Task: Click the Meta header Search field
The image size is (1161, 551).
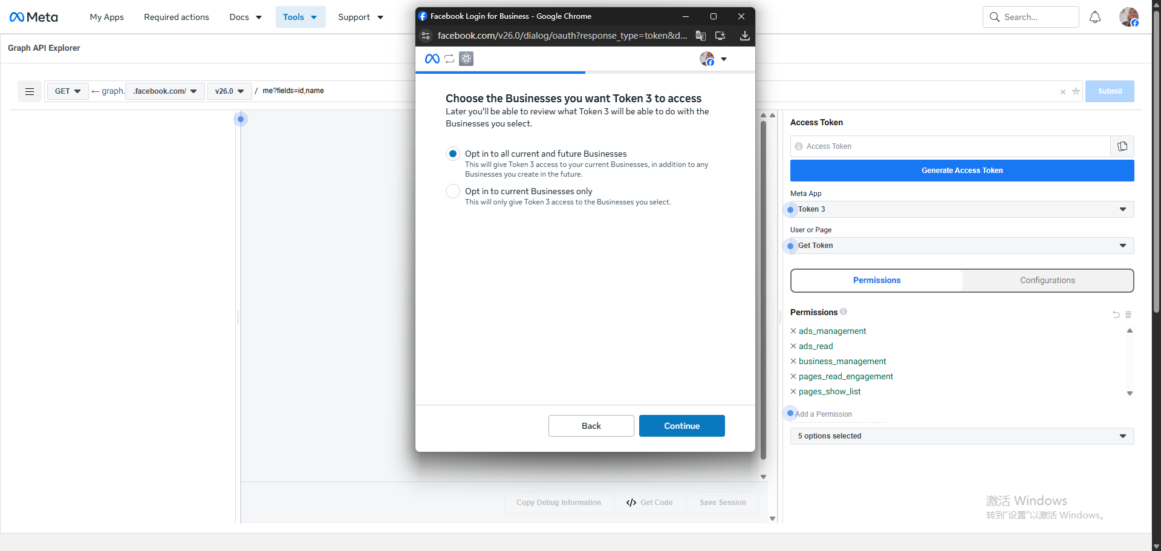Action: tap(1031, 17)
